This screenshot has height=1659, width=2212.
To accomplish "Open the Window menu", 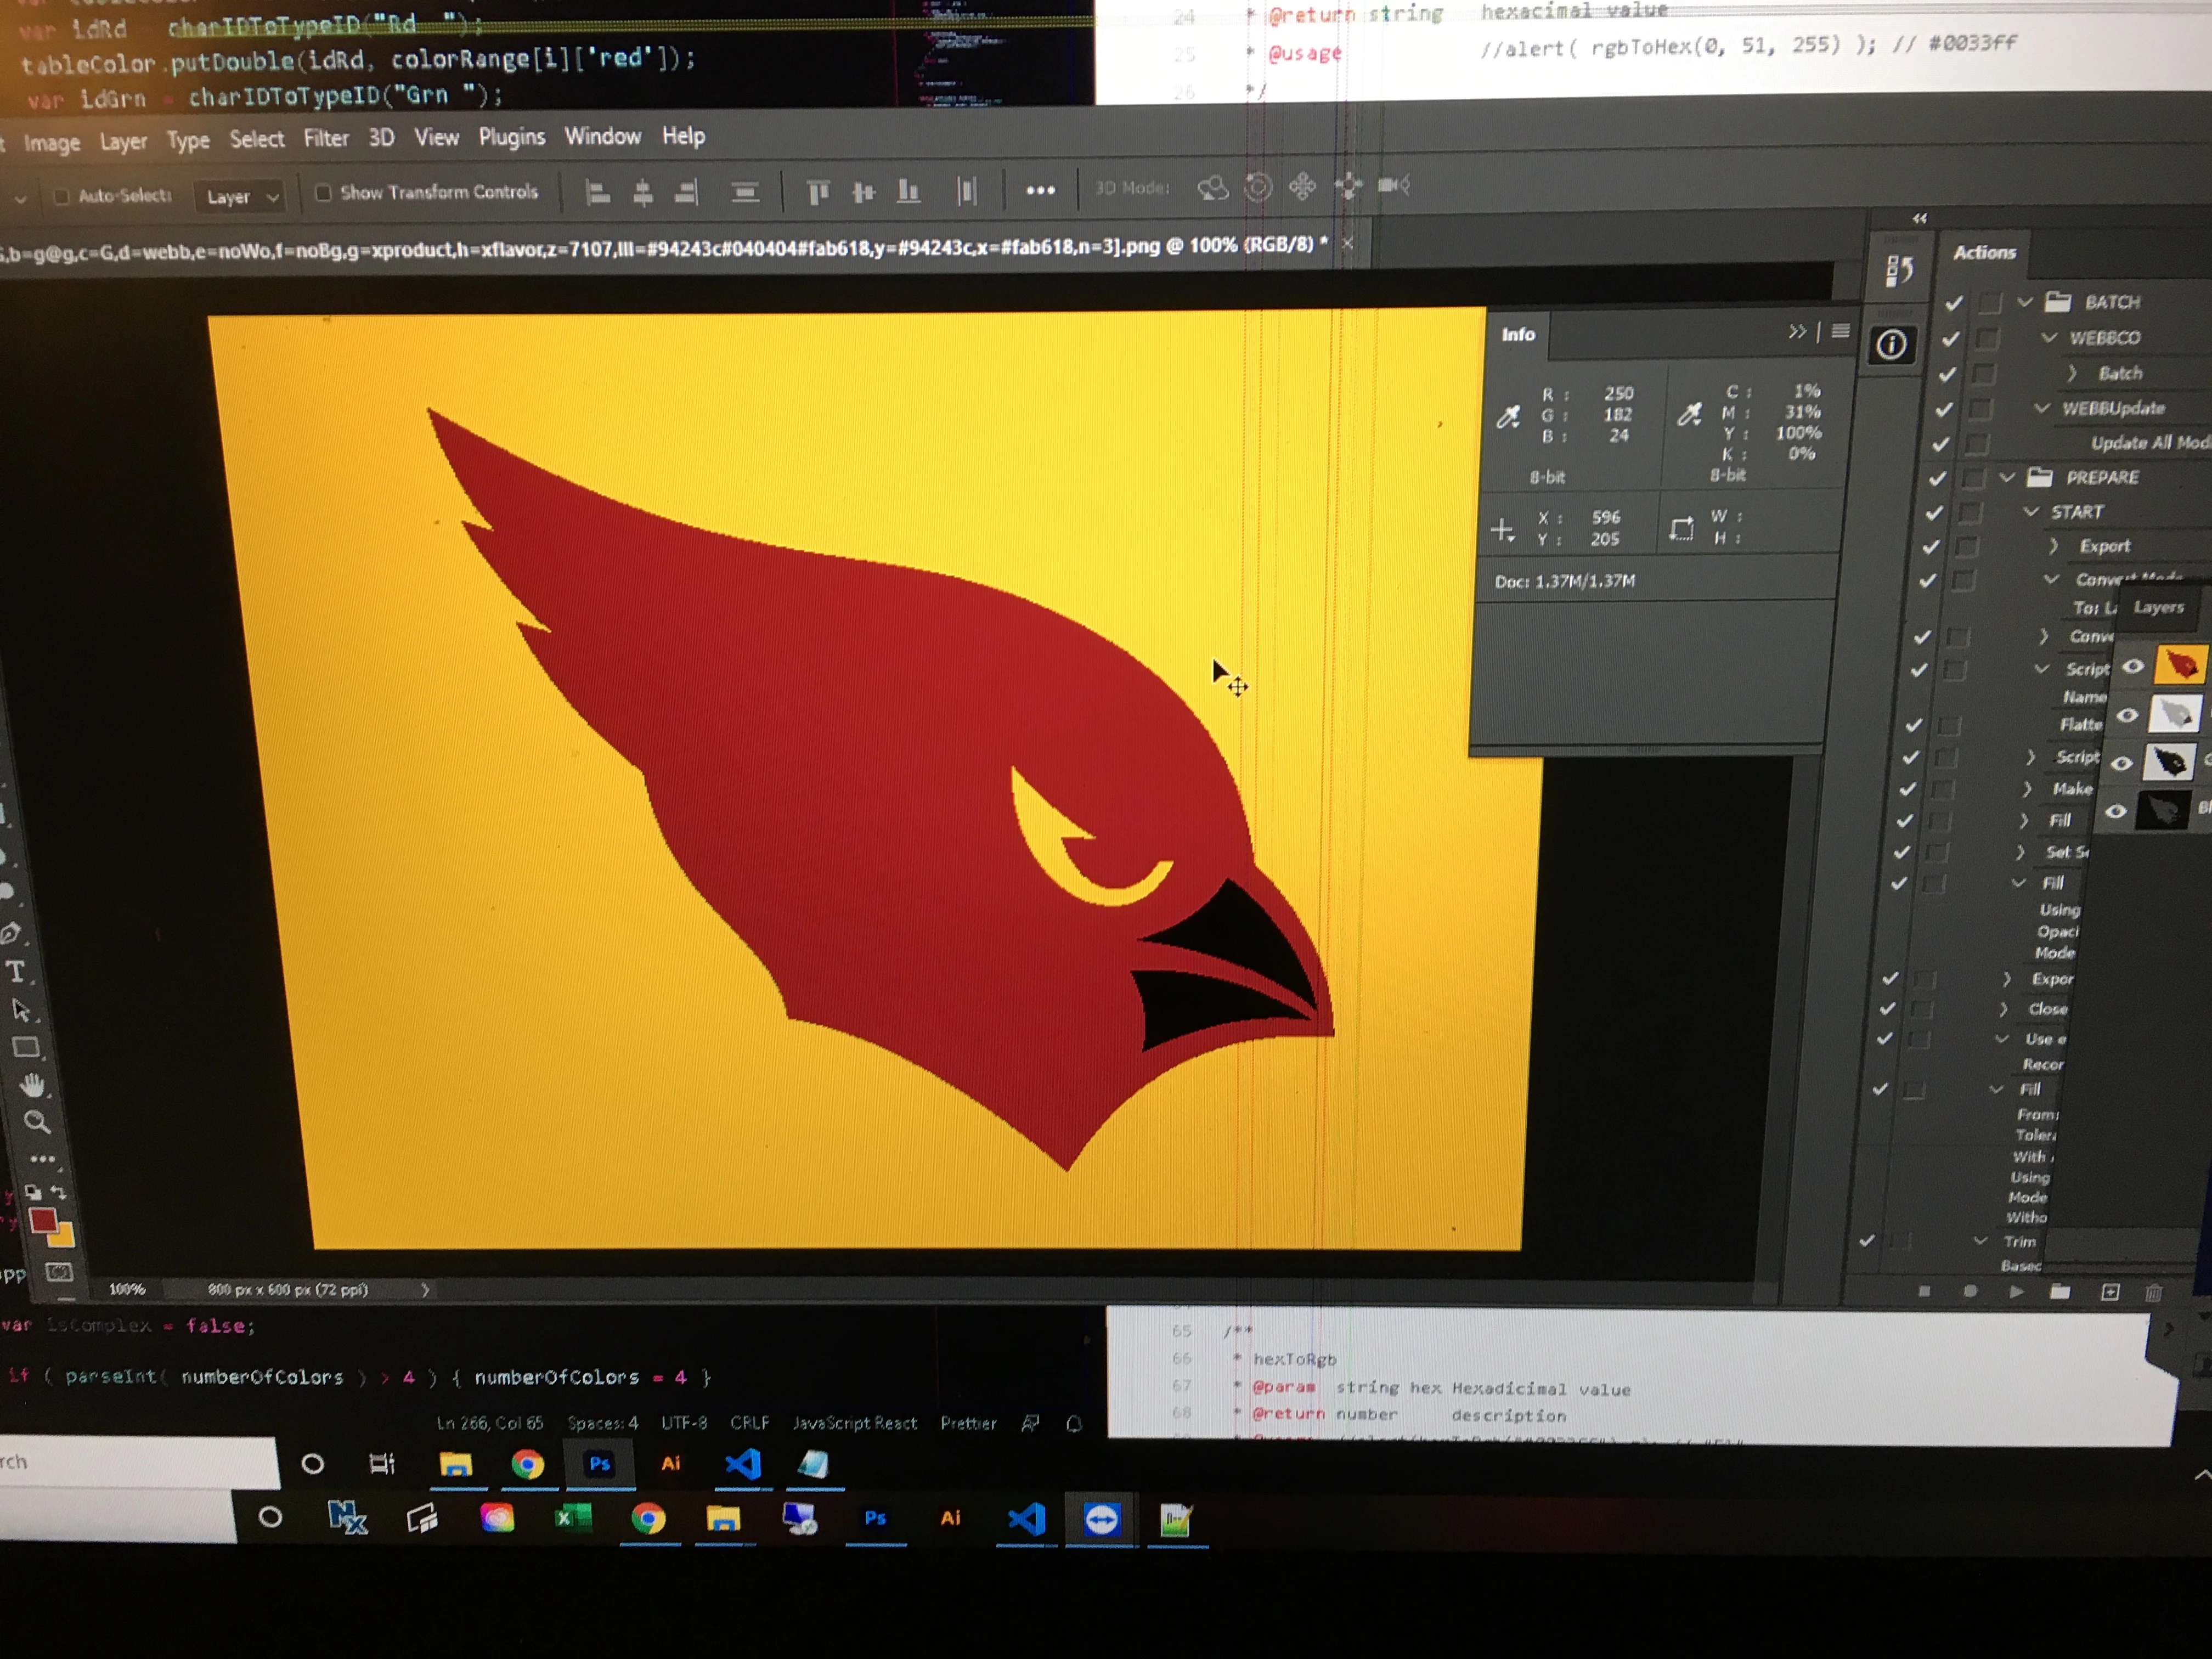I will click(602, 136).
